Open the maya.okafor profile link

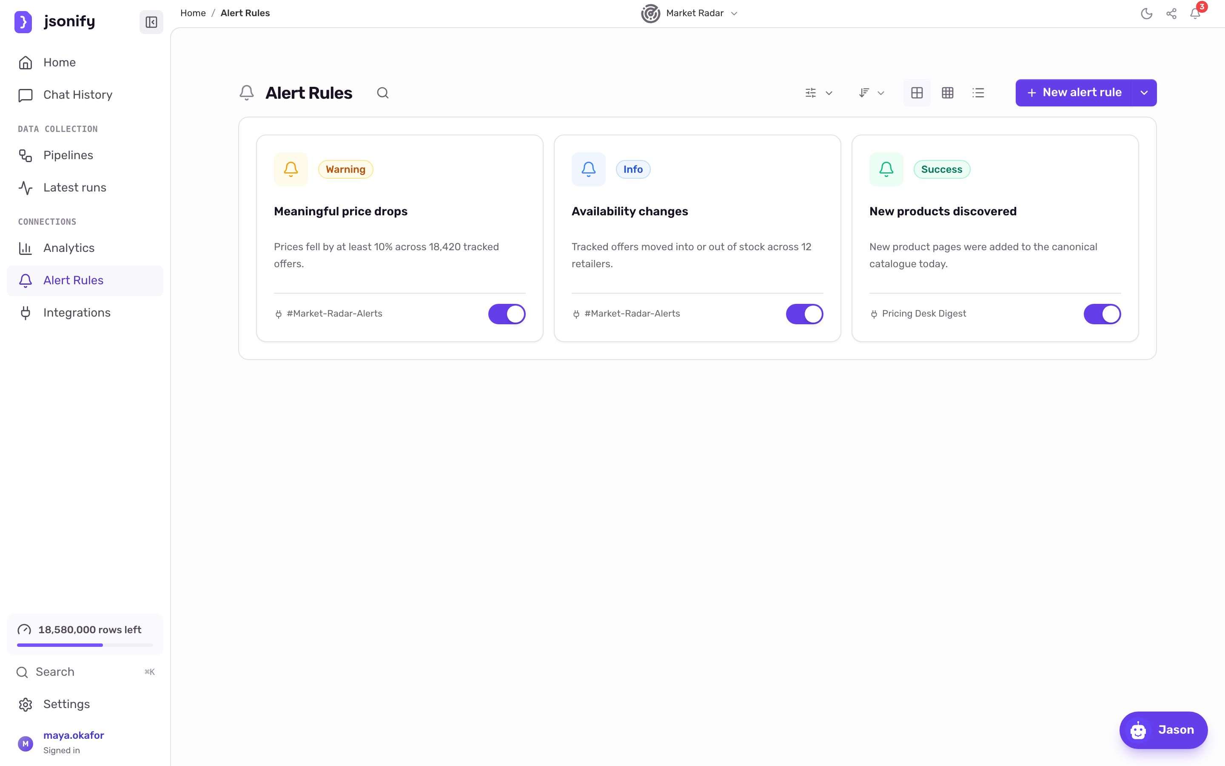(x=74, y=735)
